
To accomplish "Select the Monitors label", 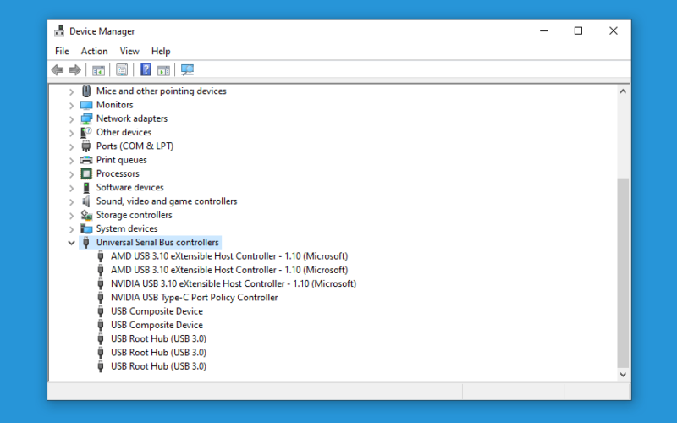I will [114, 104].
